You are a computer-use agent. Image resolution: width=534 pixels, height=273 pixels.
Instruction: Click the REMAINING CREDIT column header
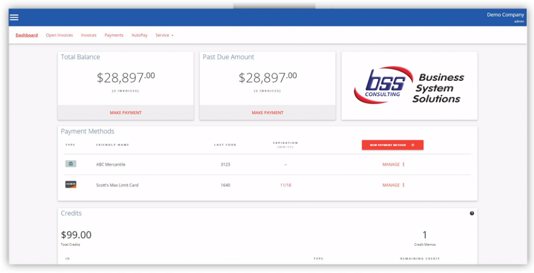(420, 259)
